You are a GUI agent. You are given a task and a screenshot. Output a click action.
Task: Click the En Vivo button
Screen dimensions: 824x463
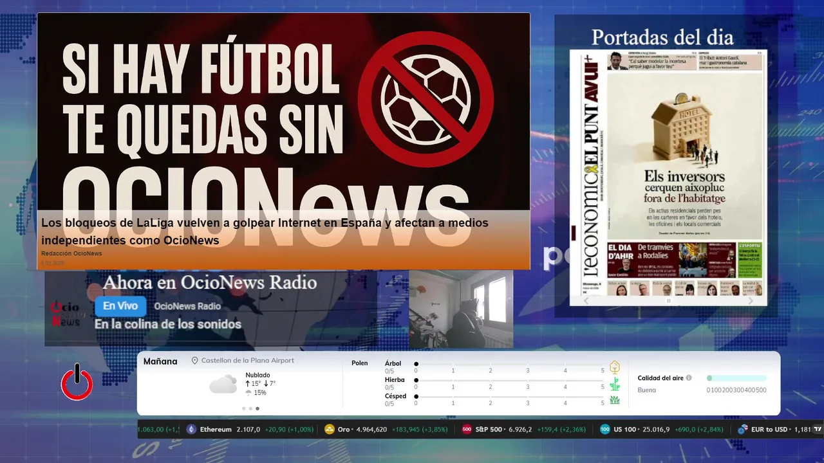click(120, 306)
